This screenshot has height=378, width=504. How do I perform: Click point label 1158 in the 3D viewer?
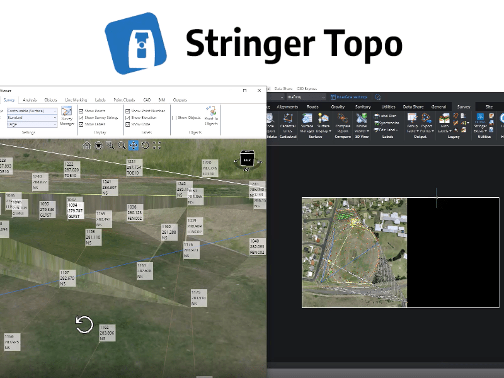click(x=93, y=238)
